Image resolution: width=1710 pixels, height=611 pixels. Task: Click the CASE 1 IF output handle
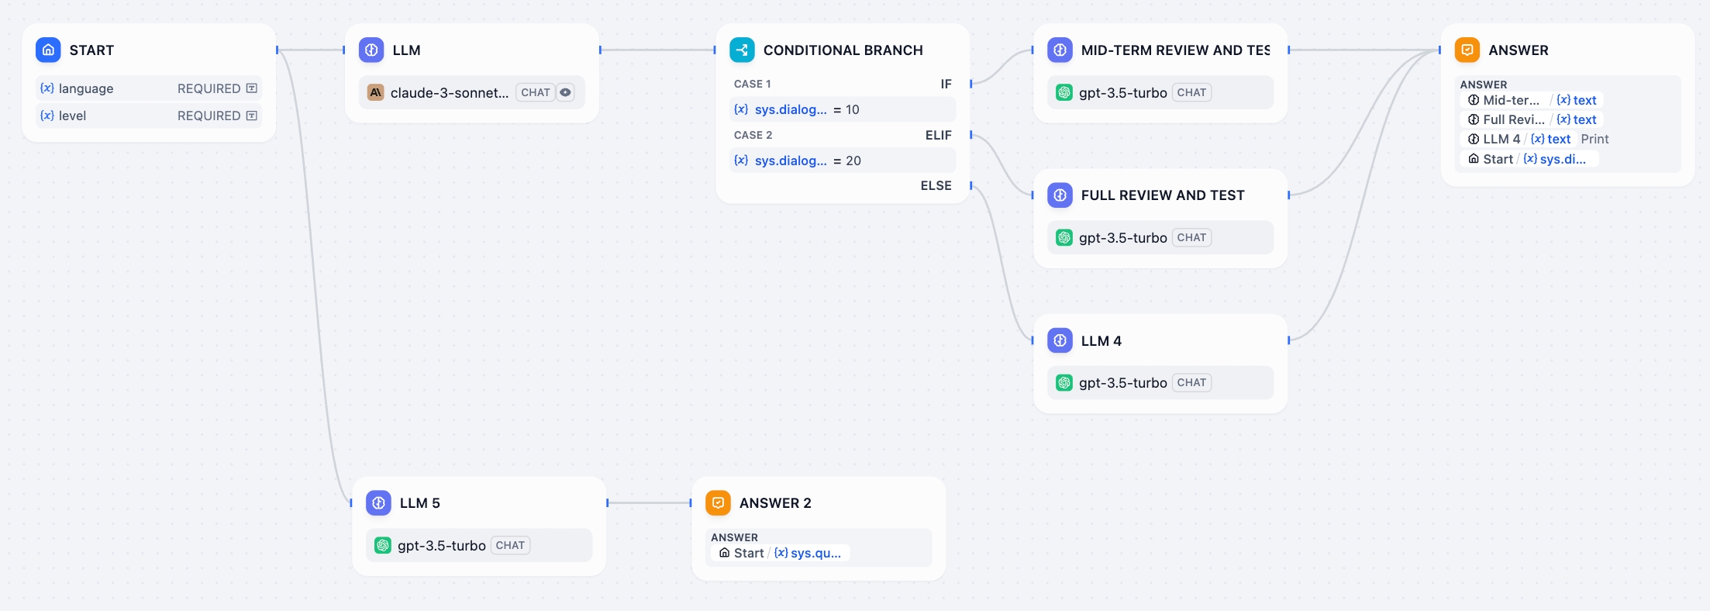pos(970,84)
